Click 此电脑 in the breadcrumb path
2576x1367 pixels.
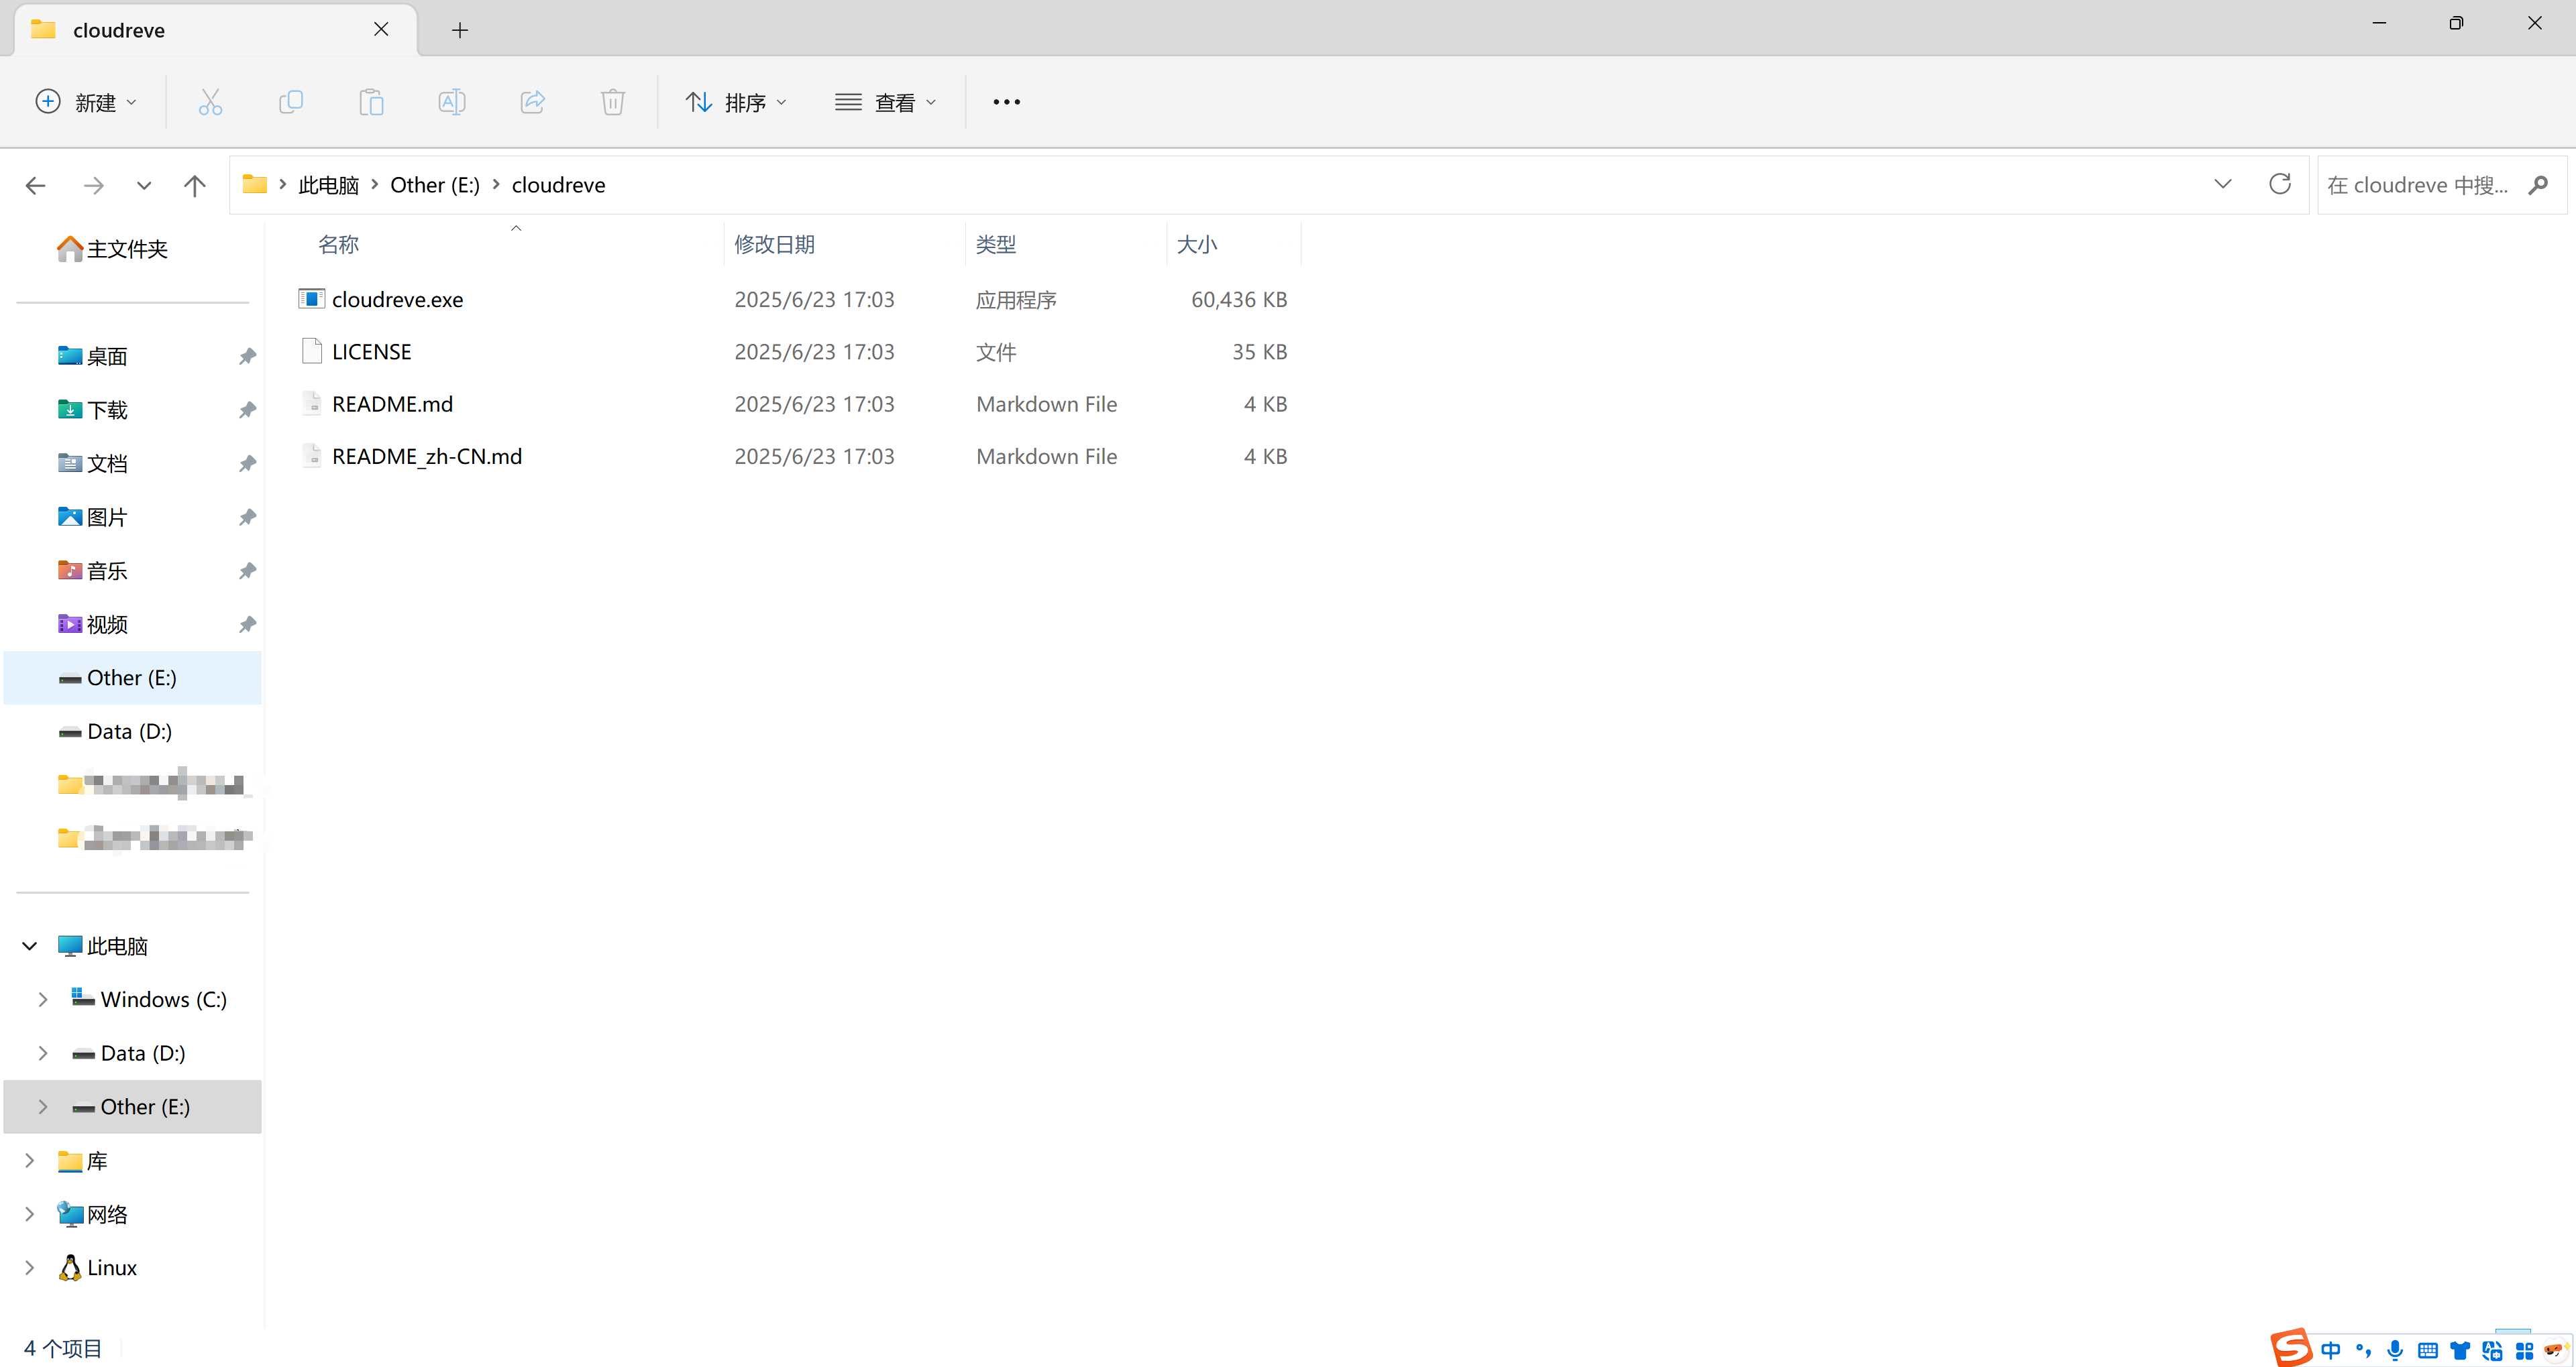328,185
